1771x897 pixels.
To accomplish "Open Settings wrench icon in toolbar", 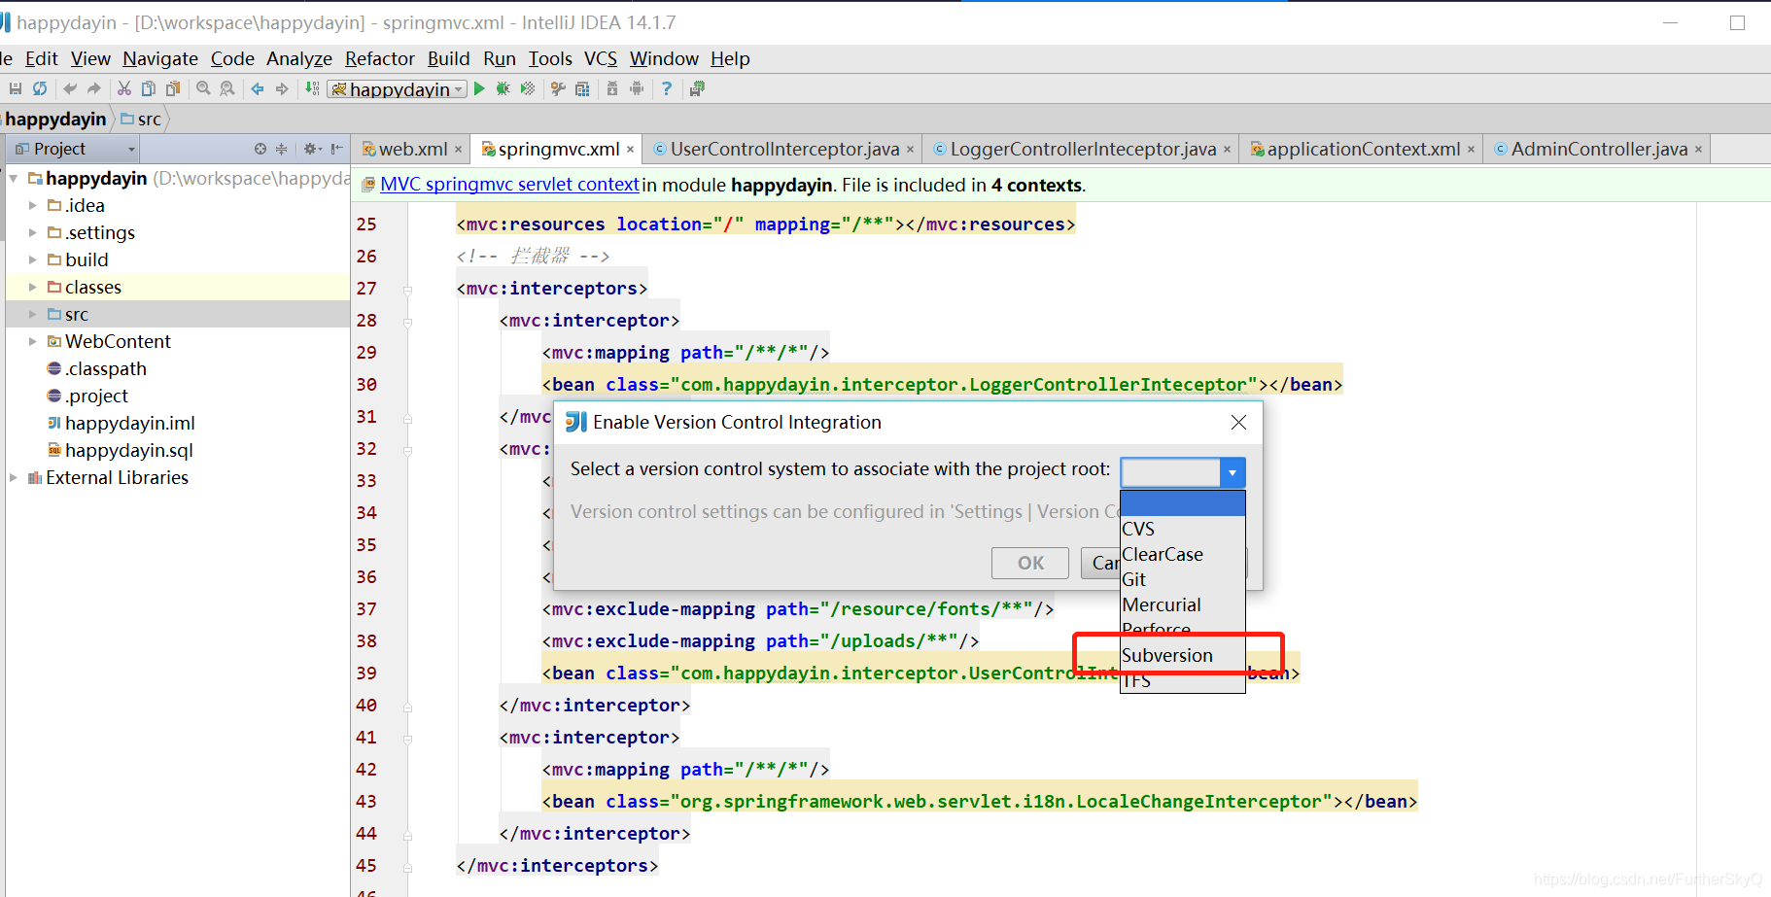I will point(558,88).
